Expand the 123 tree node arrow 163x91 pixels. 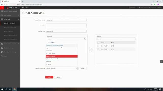48,42
